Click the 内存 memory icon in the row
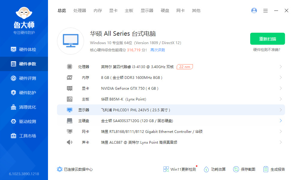The height and width of the screenshot is (180, 294). [70, 78]
